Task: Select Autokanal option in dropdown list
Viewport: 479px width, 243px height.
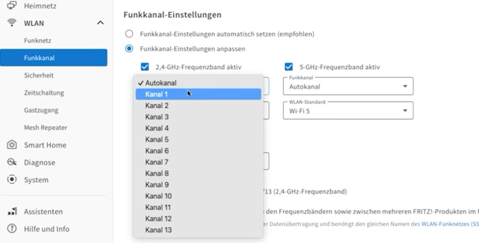Action: [x=198, y=83]
